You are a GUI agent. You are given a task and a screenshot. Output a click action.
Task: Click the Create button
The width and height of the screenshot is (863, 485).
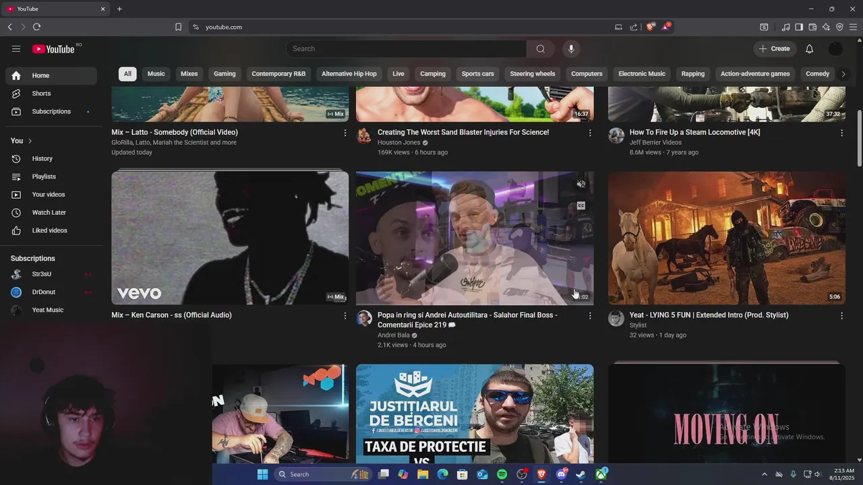pyautogui.click(x=775, y=48)
